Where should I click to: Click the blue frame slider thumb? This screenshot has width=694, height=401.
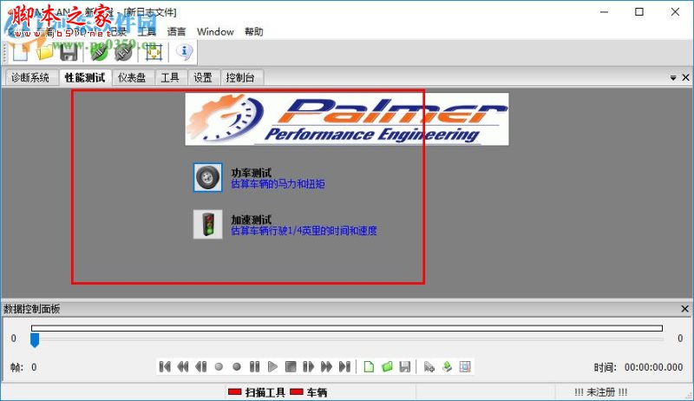pyautogui.click(x=35, y=340)
